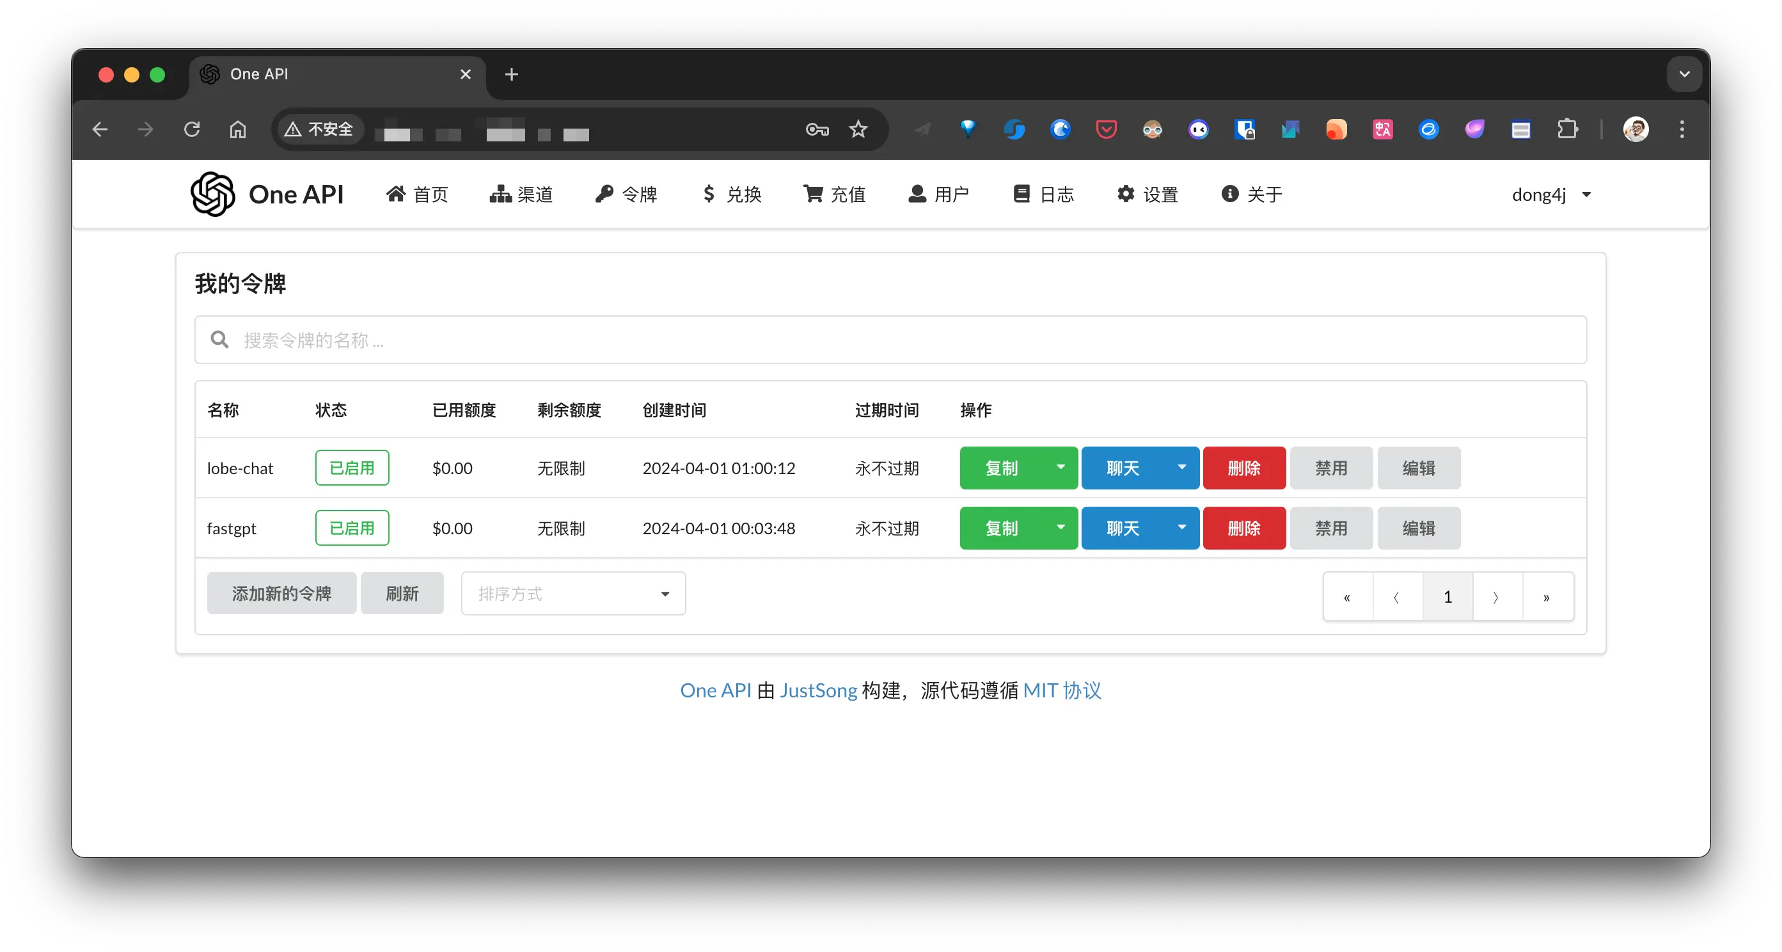Click the search magnifier icon in token search
This screenshot has width=1782, height=952.
click(x=220, y=340)
